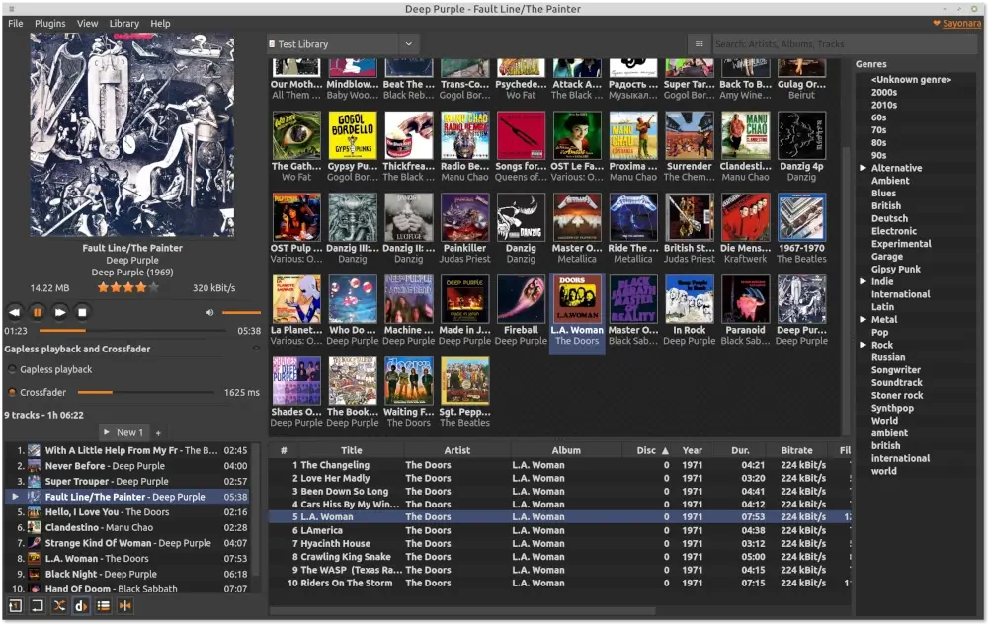Expand the Metal genre tree item
The height and width of the screenshot is (624, 988).
(x=863, y=320)
